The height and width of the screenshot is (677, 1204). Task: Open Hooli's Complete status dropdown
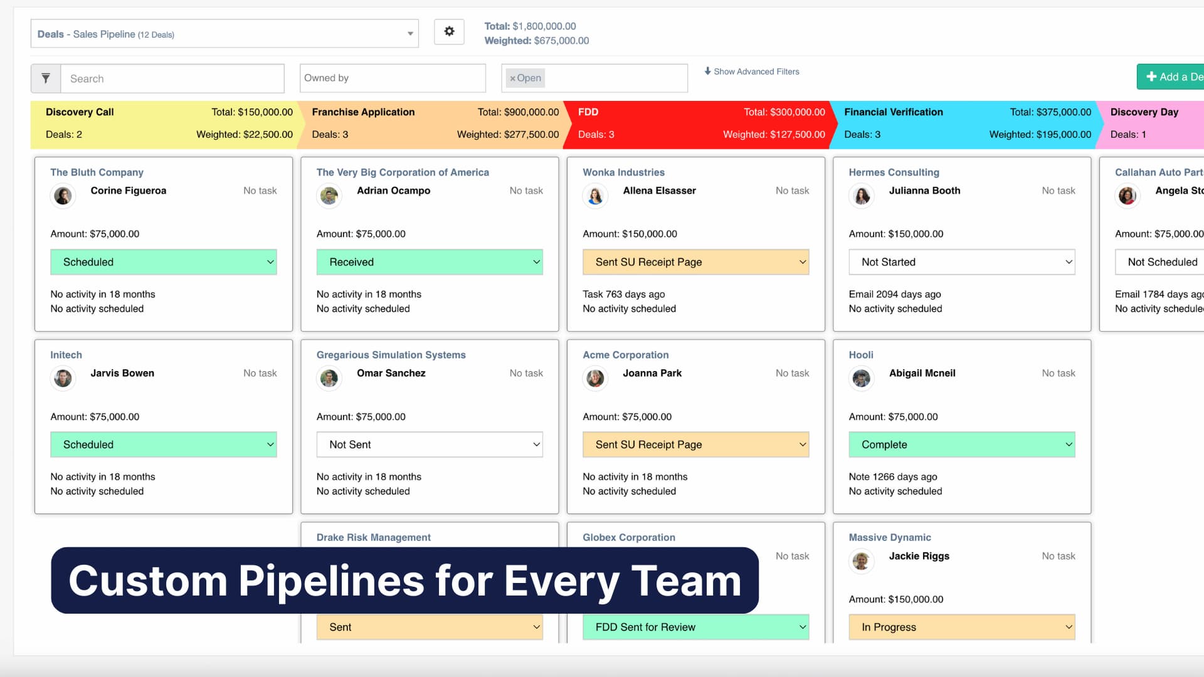[961, 444]
